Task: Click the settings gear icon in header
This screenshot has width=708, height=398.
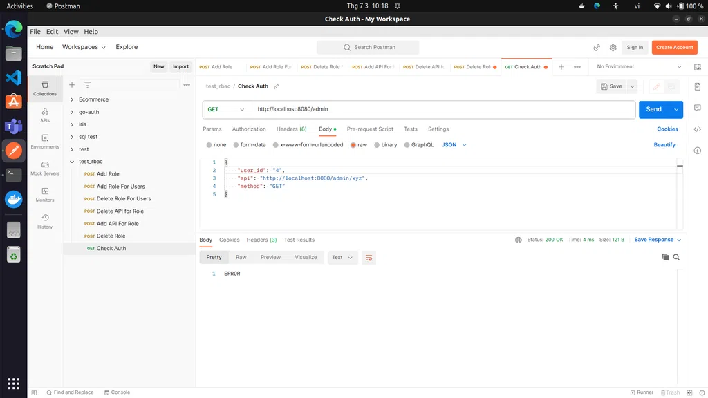Action: point(613,48)
